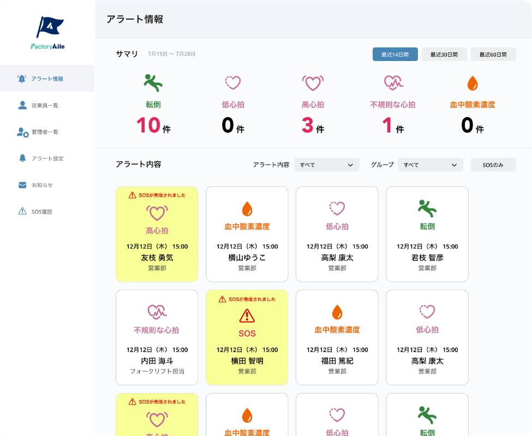Expand the グループ dropdown

pos(430,165)
